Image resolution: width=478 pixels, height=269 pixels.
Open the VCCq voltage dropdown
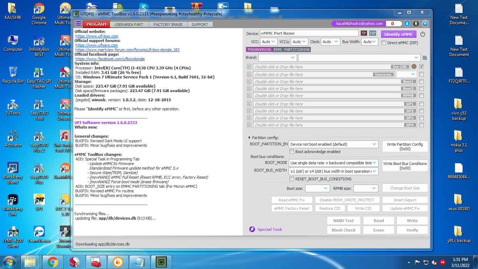[x=300, y=42]
